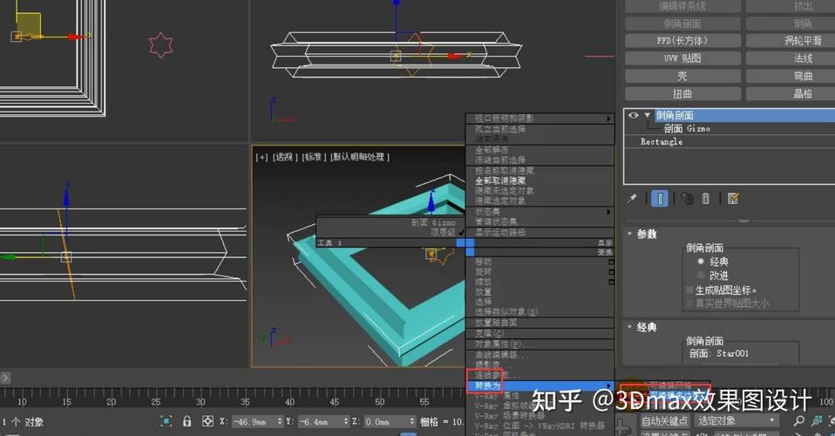Image resolution: width=835 pixels, height=436 pixels.
Task: Click the 晶格 modifier button
Action: click(791, 94)
